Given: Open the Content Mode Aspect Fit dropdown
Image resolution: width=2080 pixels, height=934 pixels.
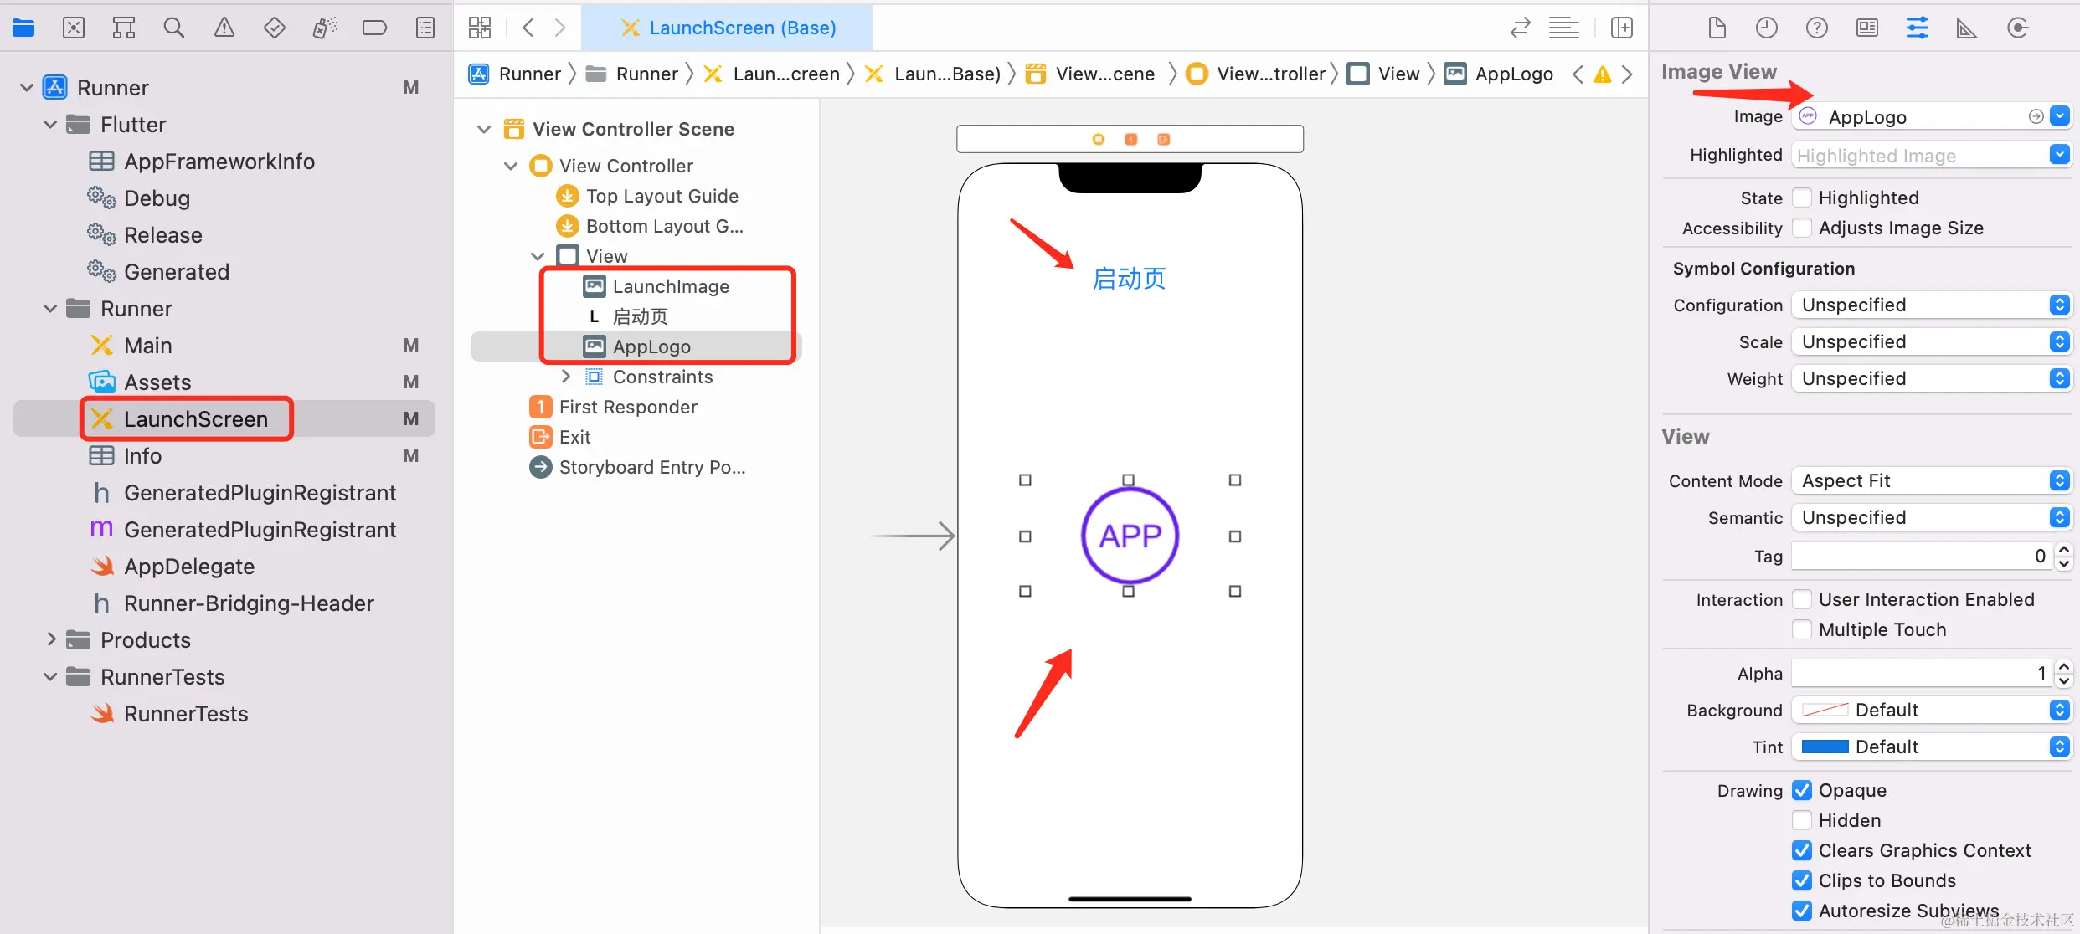Looking at the screenshot, I should [x=1930, y=480].
